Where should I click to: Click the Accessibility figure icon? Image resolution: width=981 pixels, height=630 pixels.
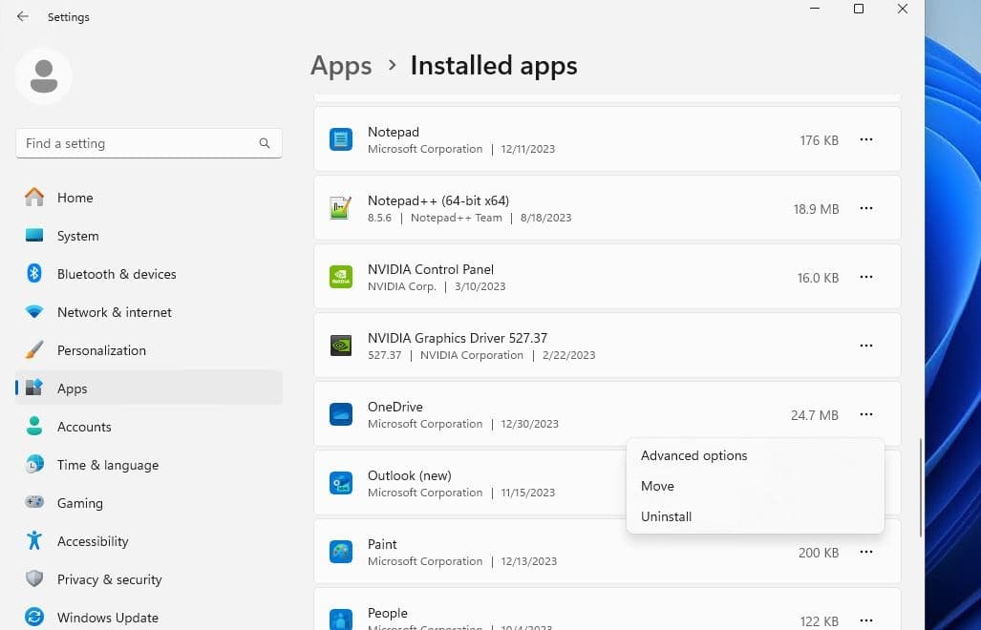34,540
